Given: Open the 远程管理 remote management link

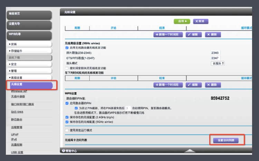Looking at the screenshot, I should (17, 127).
